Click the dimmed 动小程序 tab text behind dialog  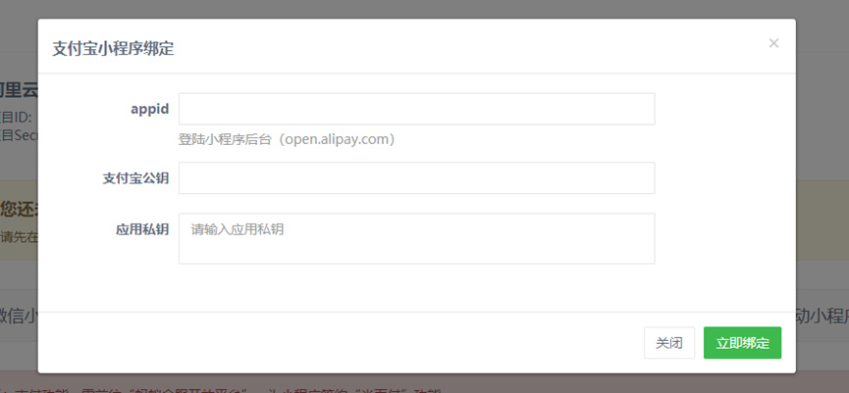(822, 317)
